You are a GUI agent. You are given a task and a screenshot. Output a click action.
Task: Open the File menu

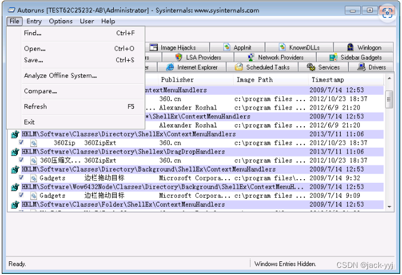[14, 21]
